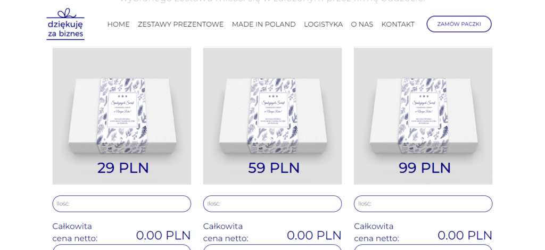Select the 29 PLN gift box image
The image size is (545, 250).
point(122,116)
